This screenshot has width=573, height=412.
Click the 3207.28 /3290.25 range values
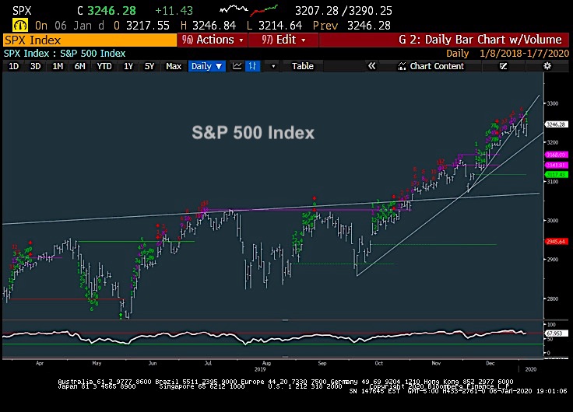click(343, 11)
